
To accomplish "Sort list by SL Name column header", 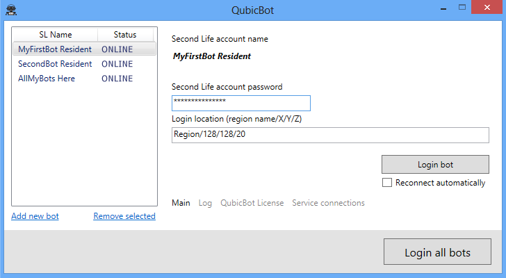I will [x=55, y=35].
